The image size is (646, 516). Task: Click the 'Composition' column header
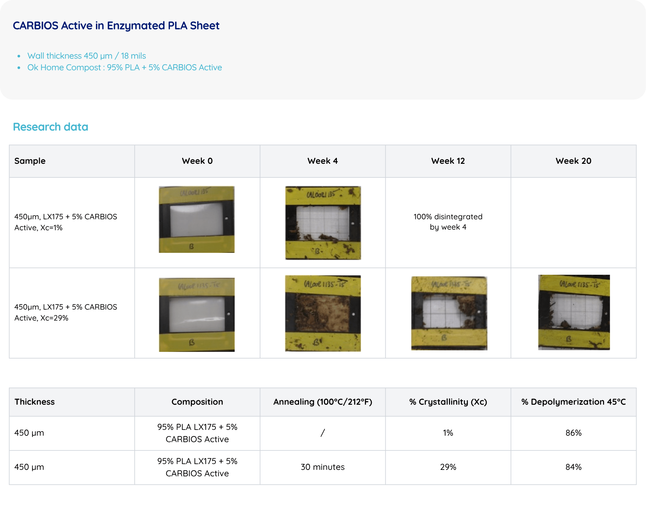click(x=197, y=402)
